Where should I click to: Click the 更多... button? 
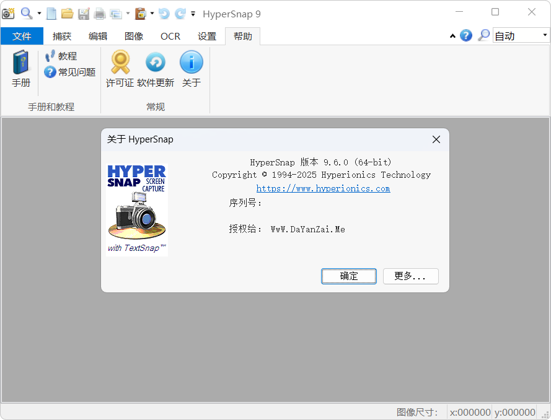(410, 276)
